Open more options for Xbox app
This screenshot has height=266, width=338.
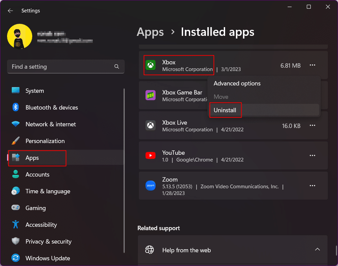coord(312,65)
